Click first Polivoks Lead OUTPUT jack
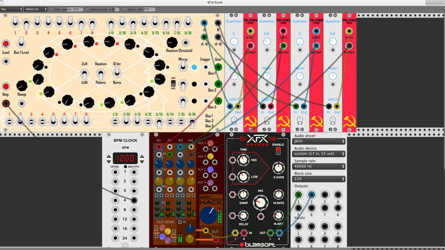Image resolution: width=445 pixels, height=250 pixels. tap(250, 46)
